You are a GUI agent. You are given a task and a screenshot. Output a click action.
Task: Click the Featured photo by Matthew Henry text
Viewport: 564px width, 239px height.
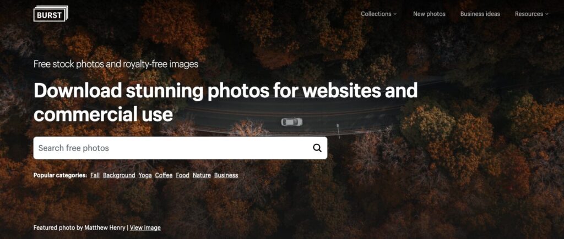(79, 227)
